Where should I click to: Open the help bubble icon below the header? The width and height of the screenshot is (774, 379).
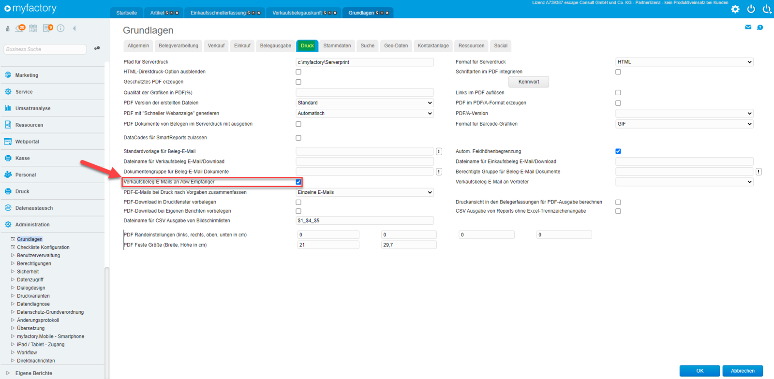click(x=760, y=28)
